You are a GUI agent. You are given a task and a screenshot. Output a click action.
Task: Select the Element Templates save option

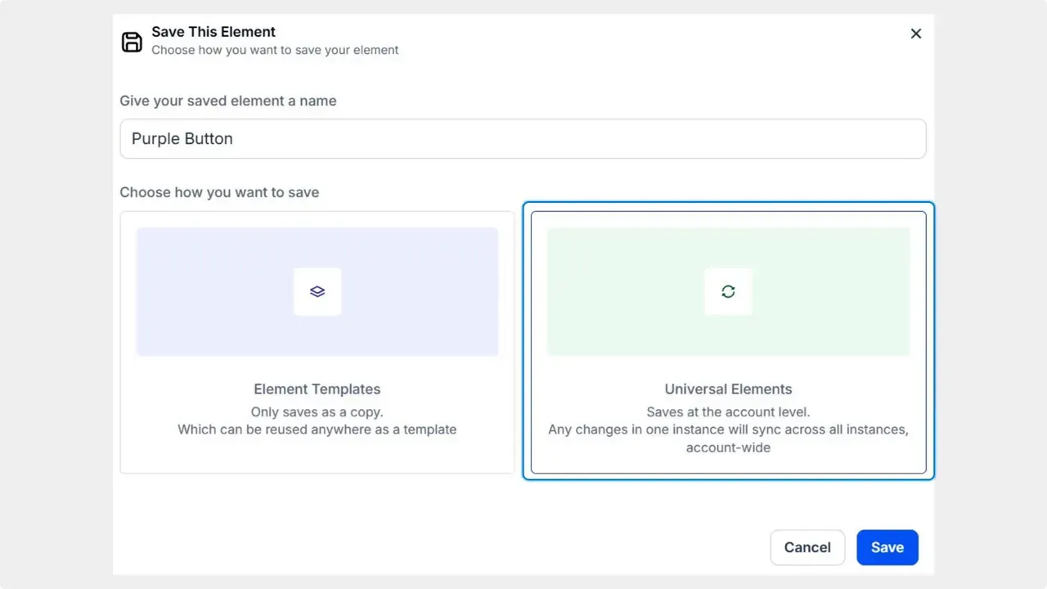(317, 341)
